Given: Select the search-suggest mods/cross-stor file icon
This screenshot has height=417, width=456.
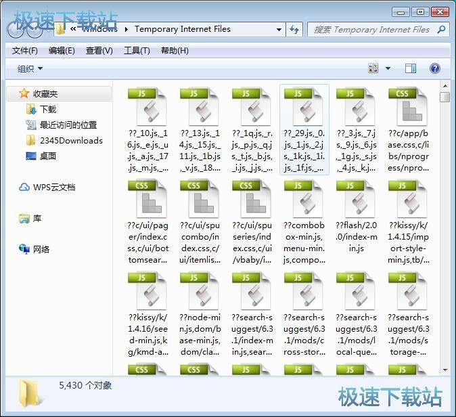Looking at the screenshot, I should pyautogui.click(x=304, y=290).
